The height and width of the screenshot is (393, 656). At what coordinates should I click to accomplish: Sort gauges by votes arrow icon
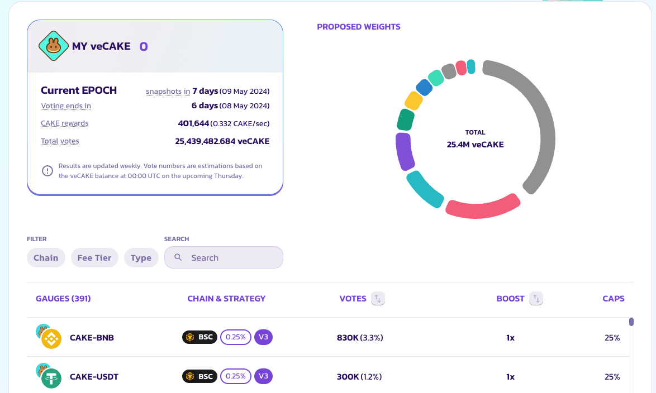pos(378,299)
